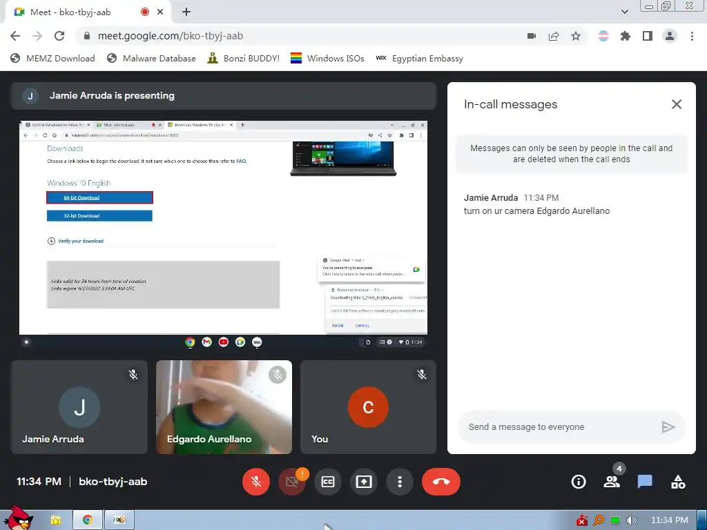Toggle the chat panel icon

tap(645, 482)
